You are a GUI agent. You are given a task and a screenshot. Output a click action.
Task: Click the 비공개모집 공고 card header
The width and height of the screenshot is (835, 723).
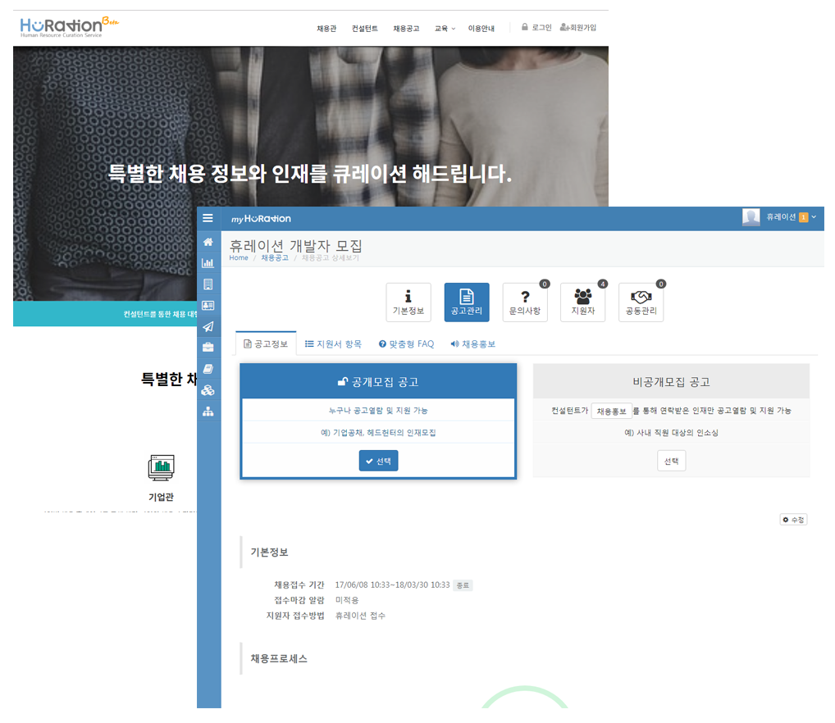coord(672,381)
